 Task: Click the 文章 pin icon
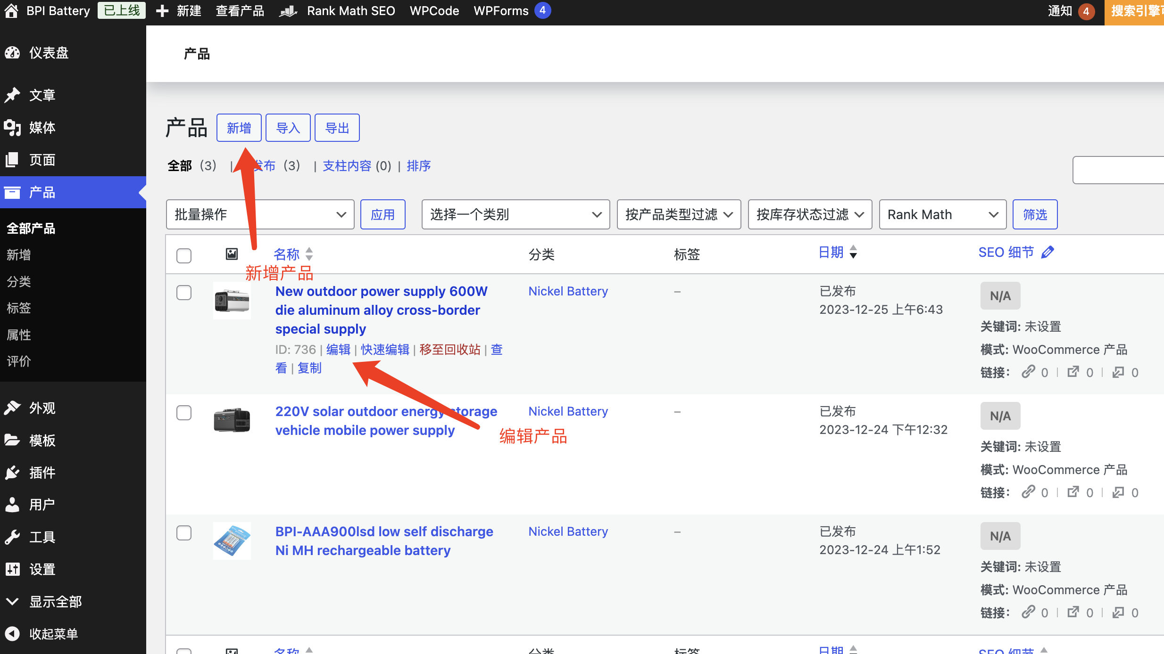(12, 95)
